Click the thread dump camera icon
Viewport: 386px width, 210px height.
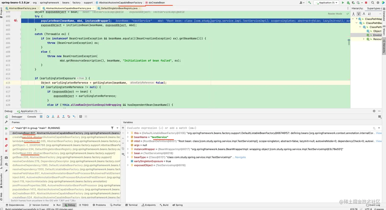[x=6, y=157]
